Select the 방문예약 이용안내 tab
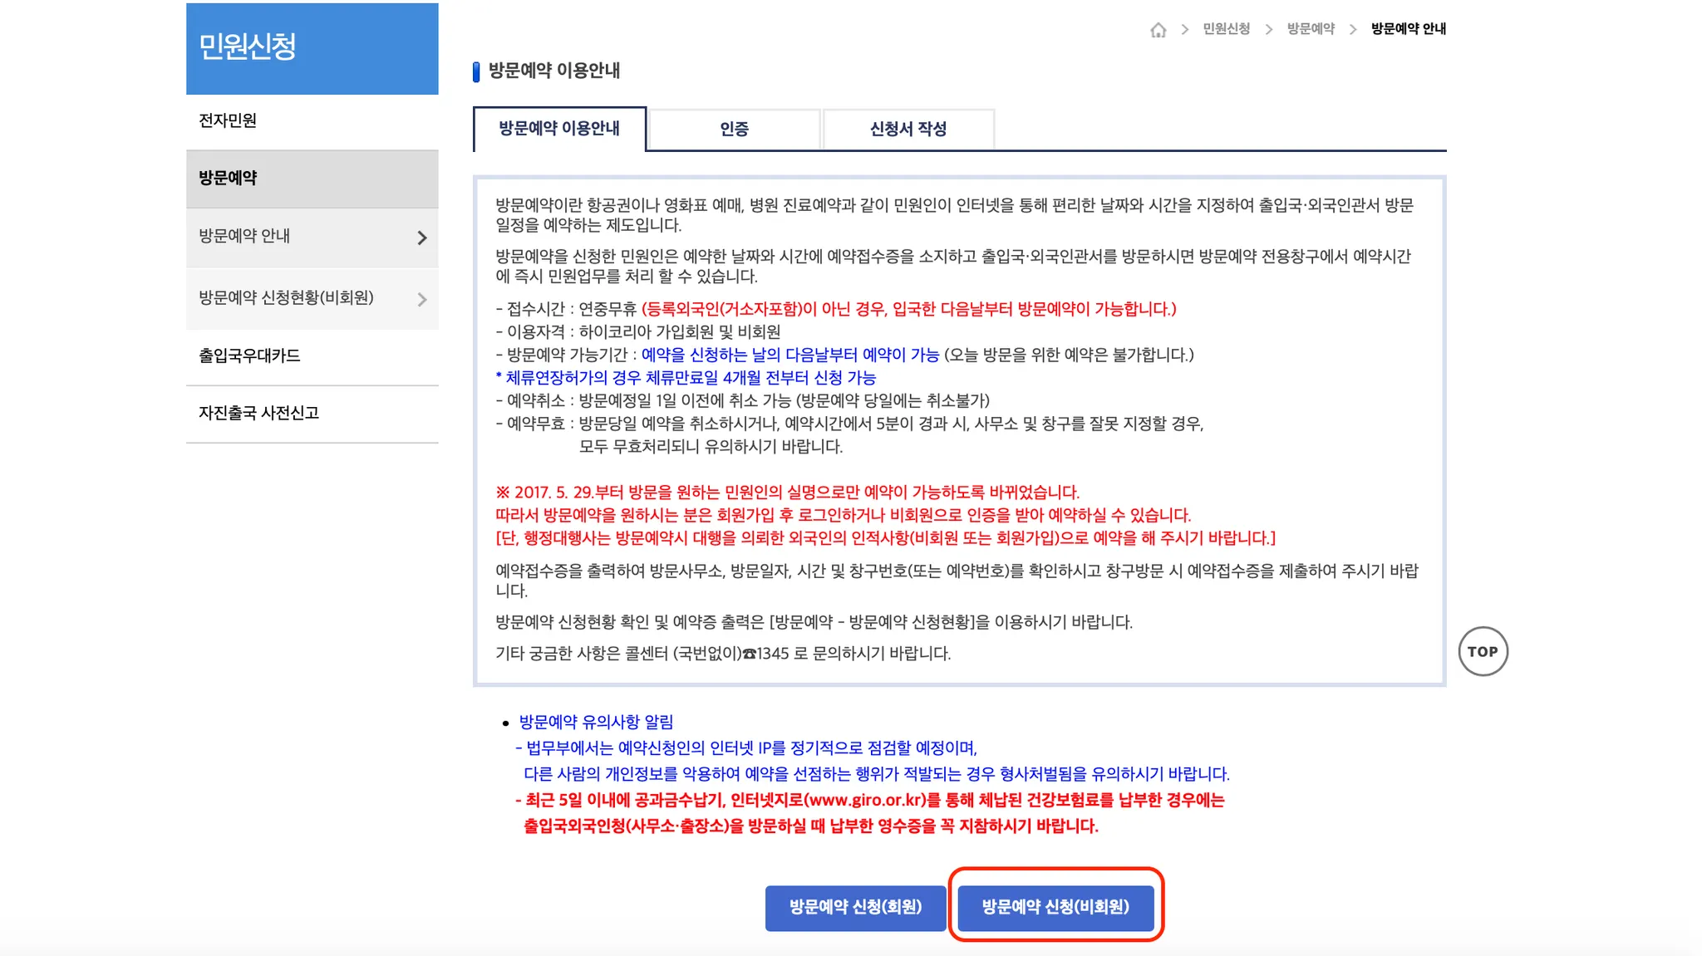 click(559, 129)
